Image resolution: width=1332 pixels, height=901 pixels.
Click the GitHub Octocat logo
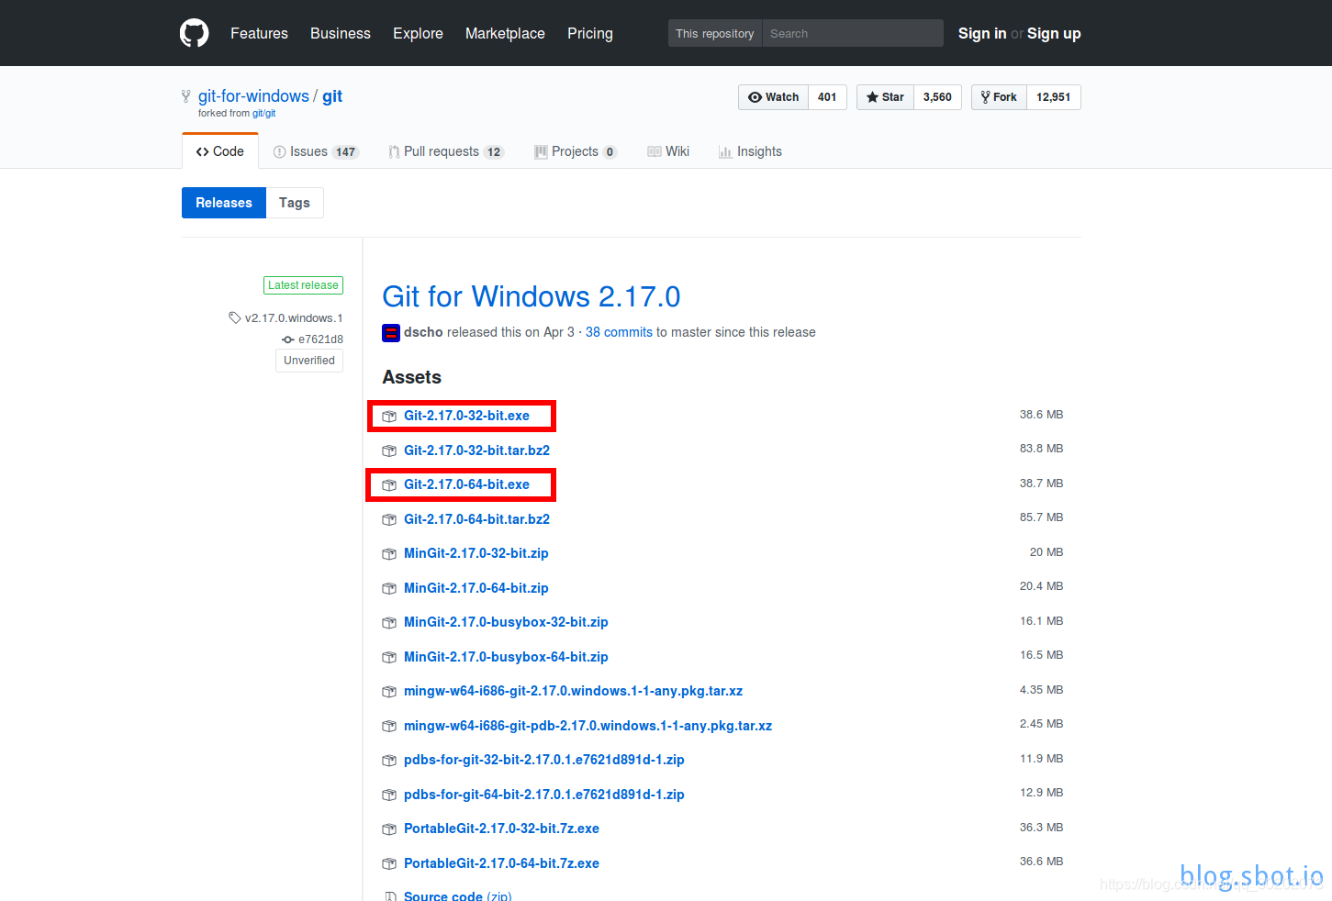click(x=195, y=33)
